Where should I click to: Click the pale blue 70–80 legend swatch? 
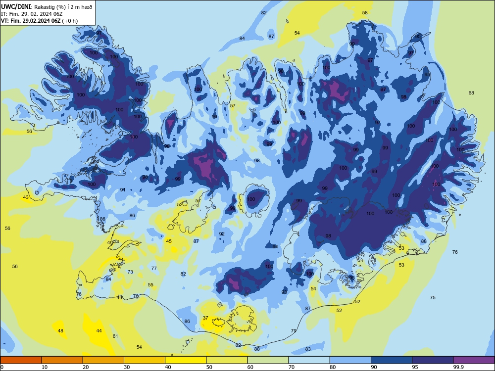309,360
